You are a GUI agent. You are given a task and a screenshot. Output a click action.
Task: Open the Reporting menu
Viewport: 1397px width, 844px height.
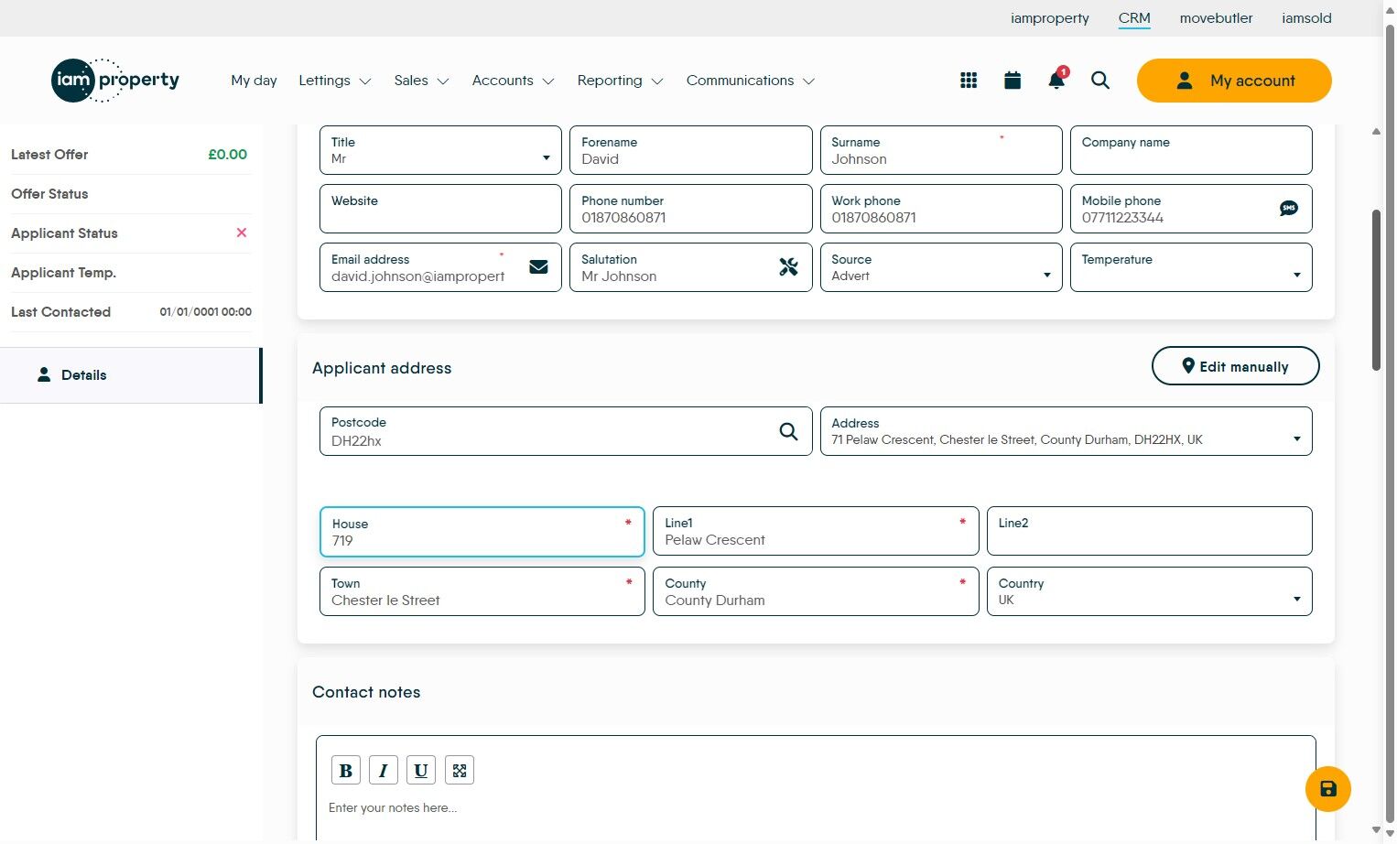tap(620, 81)
